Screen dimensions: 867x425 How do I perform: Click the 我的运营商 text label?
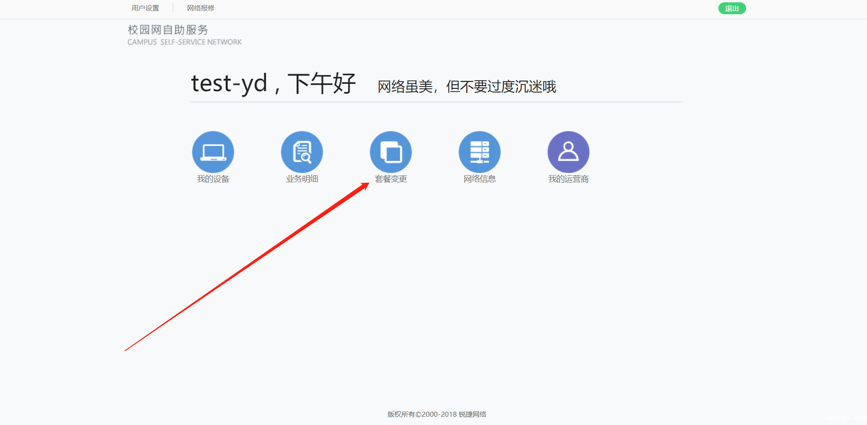coord(568,179)
